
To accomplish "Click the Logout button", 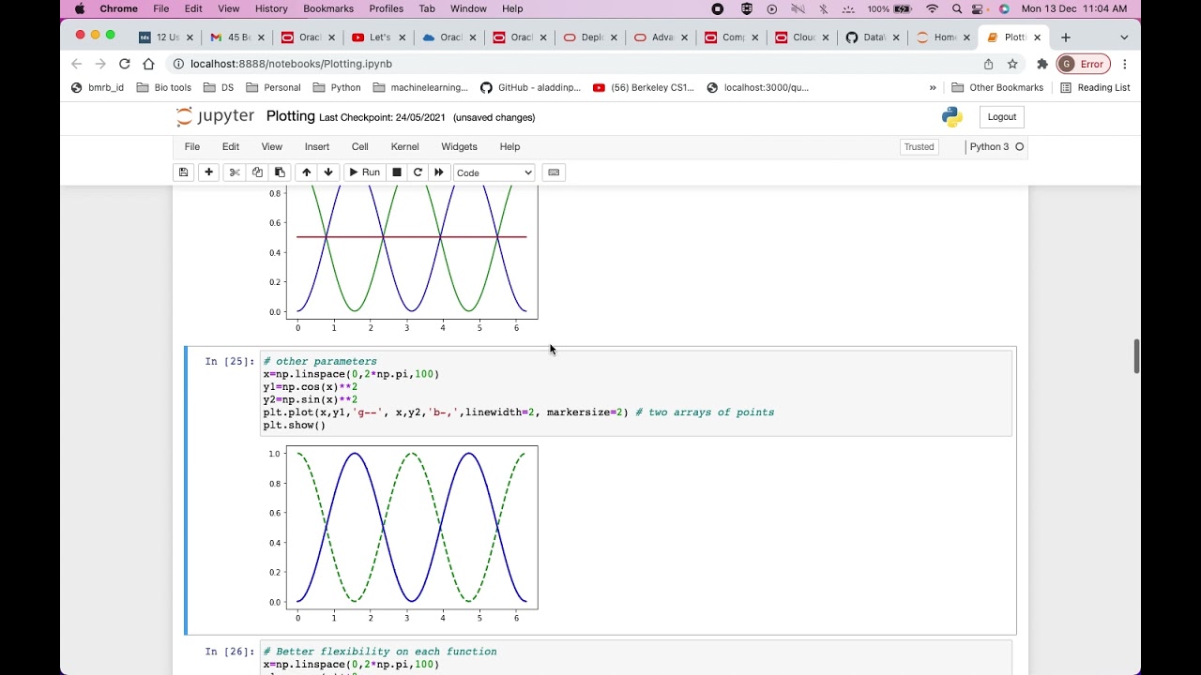I will pos(1001,117).
